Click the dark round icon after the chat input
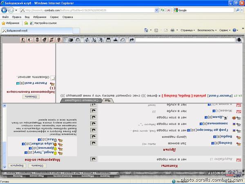Image resolution: width=245 pixels, height=184 pixels. tap(239, 40)
